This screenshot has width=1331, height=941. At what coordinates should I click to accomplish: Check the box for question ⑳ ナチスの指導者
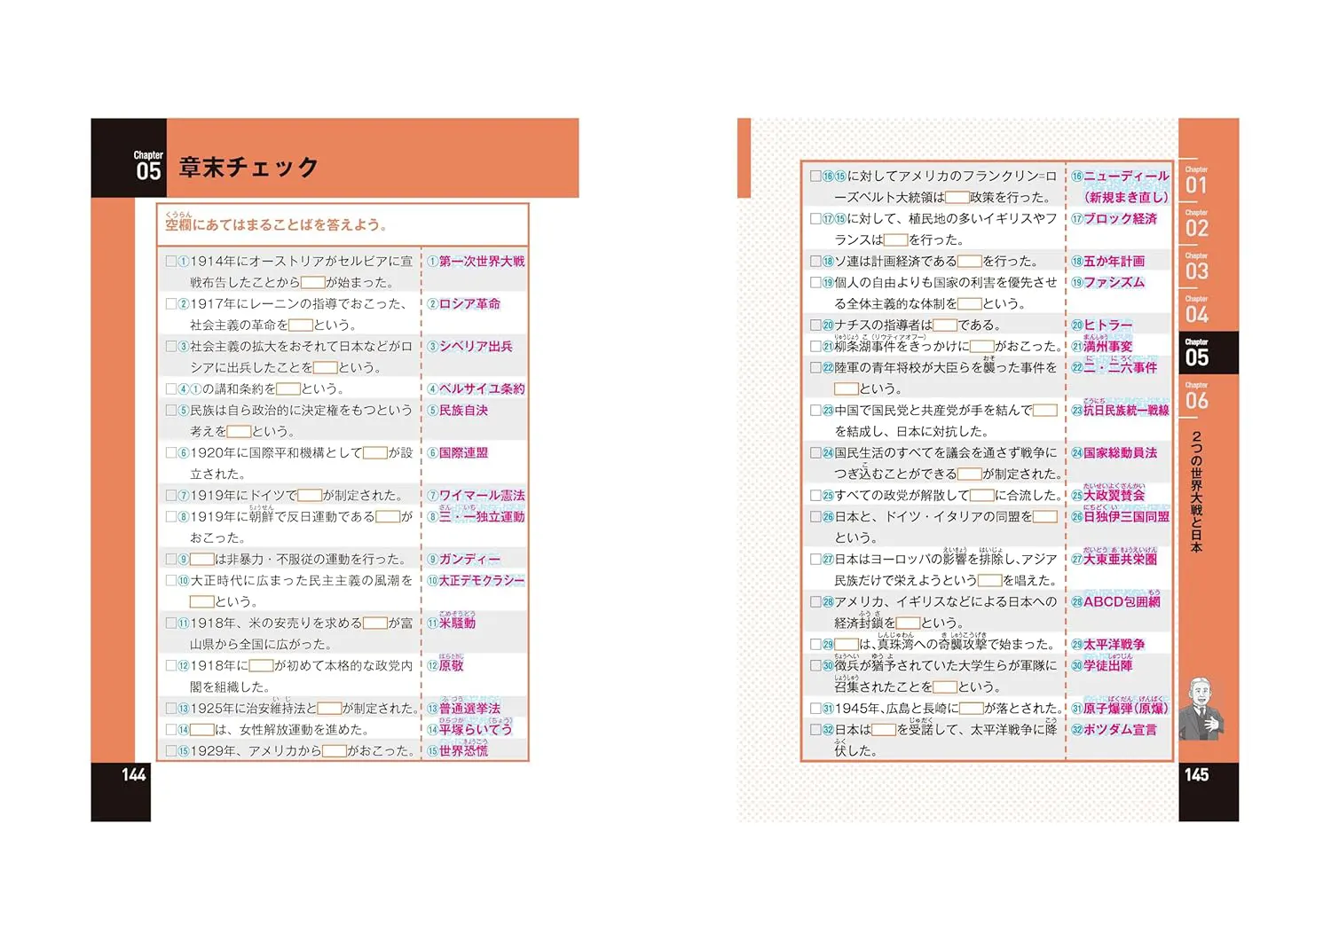pos(815,325)
